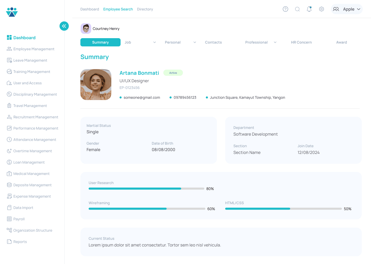Click the Organization Structure icon
The height and width of the screenshot is (264, 371).
pyautogui.click(x=9, y=230)
